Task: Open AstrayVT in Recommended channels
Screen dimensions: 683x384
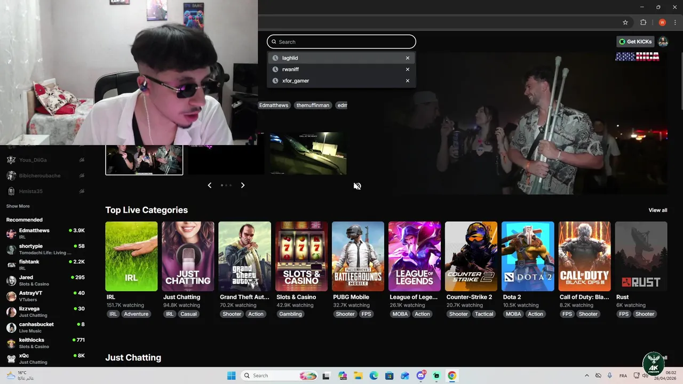Action: 45,296
